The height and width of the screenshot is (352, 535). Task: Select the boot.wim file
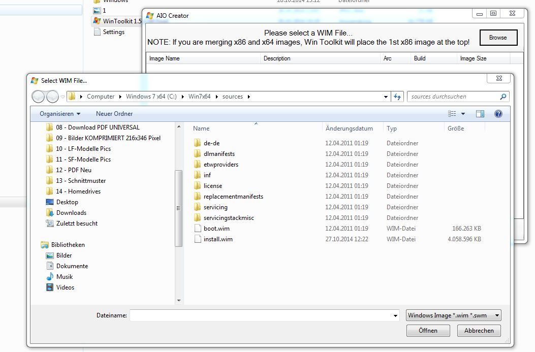(x=216, y=229)
